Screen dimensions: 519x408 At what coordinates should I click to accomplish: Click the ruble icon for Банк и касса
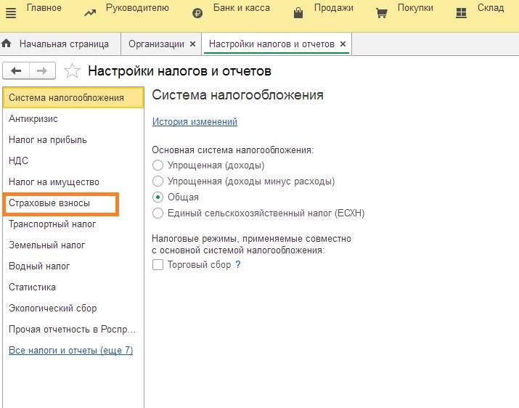coord(197,13)
